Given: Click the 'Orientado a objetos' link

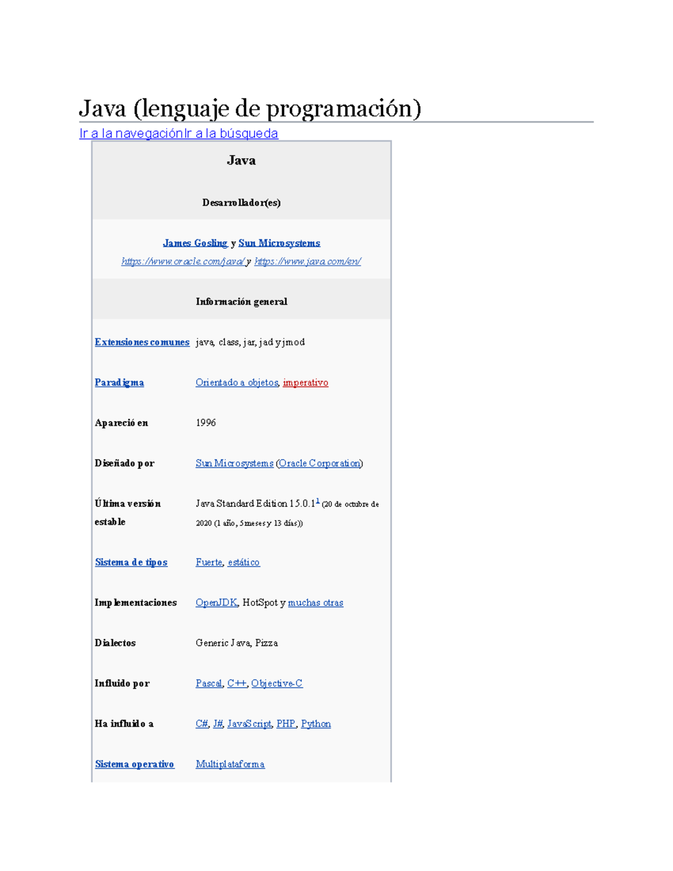Looking at the screenshot, I should [236, 382].
